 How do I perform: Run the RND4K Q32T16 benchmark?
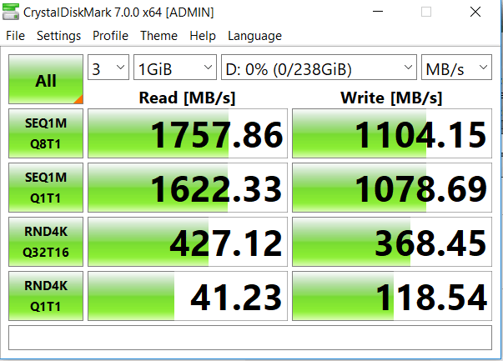pyautogui.click(x=46, y=242)
